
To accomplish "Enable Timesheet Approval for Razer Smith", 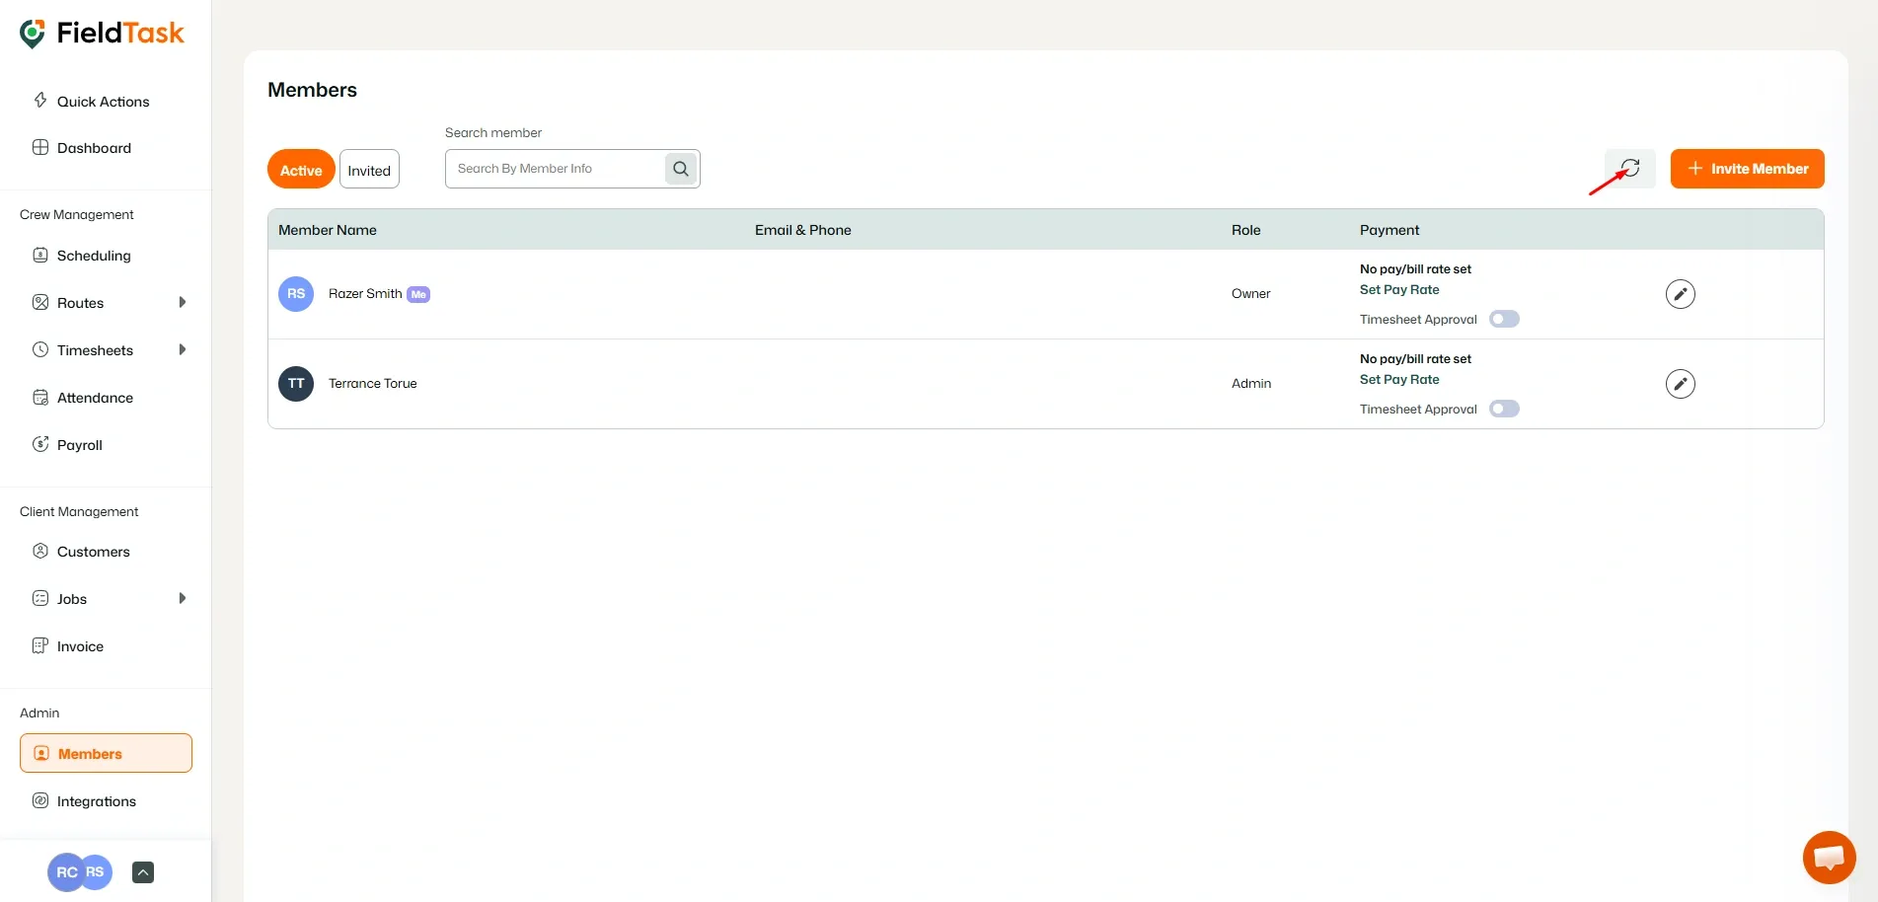I will (x=1504, y=319).
